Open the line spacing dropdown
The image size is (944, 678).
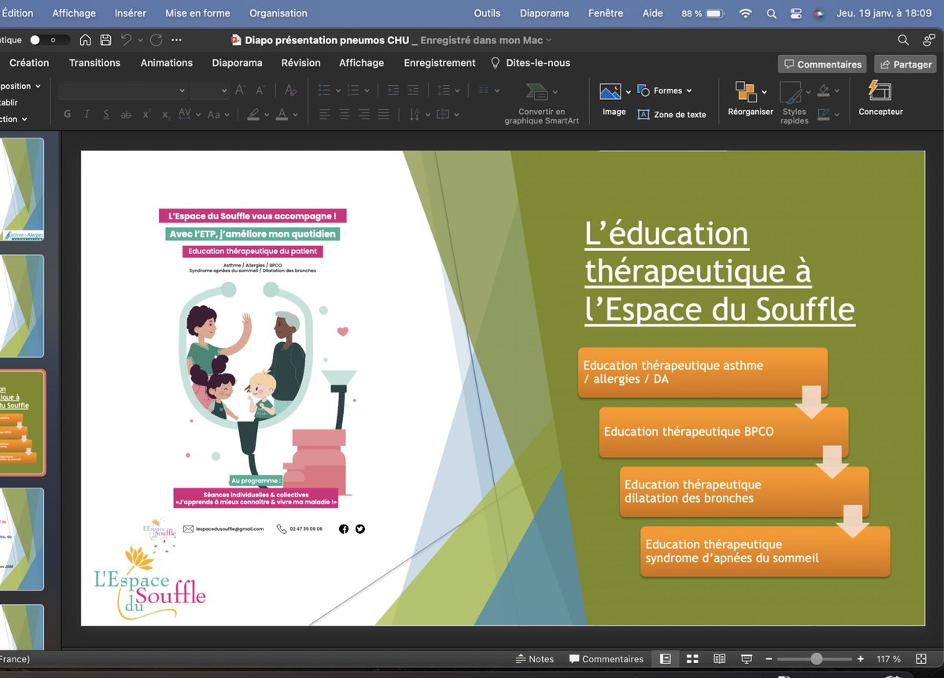click(x=448, y=90)
